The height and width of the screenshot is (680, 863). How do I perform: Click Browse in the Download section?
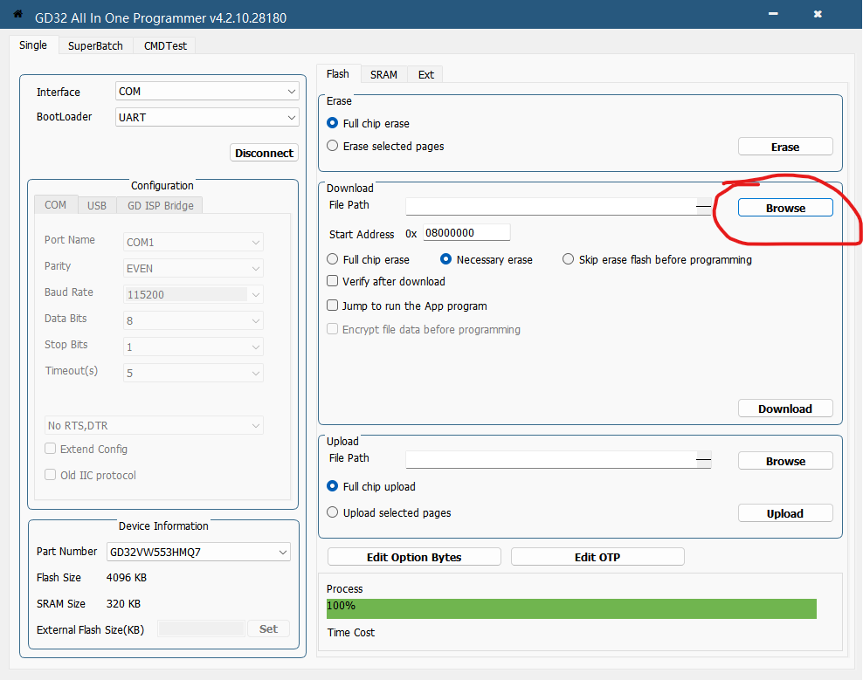click(x=785, y=208)
